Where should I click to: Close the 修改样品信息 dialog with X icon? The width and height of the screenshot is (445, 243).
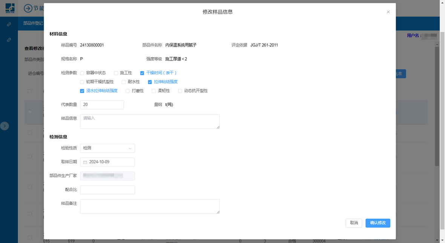point(388,12)
